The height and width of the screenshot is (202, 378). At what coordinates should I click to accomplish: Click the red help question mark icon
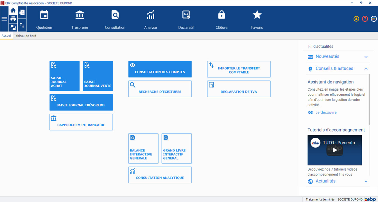[365, 19]
